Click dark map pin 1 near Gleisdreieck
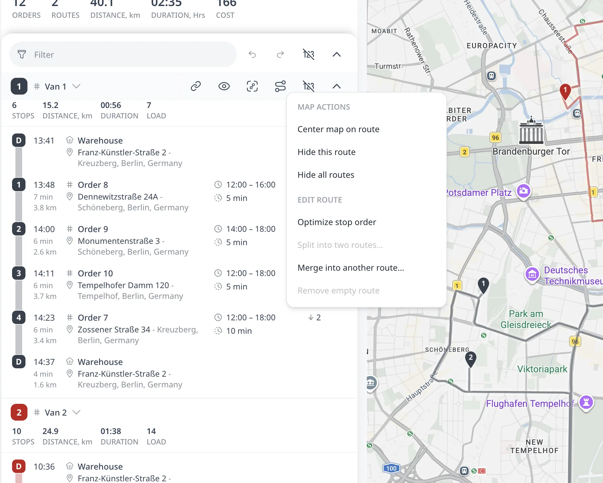Screen dimensions: 603x483 483,285
